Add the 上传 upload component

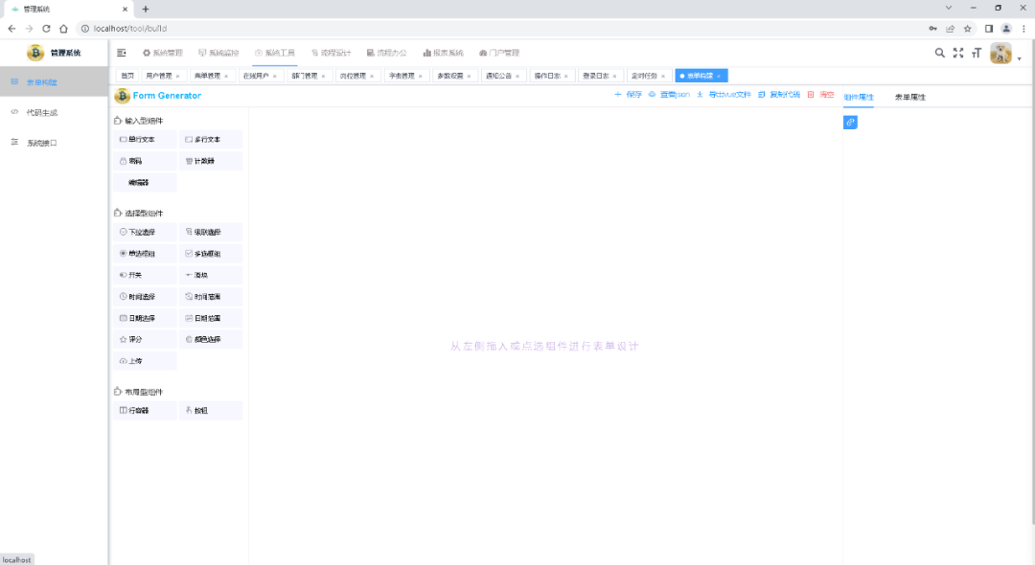(x=145, y=361)
